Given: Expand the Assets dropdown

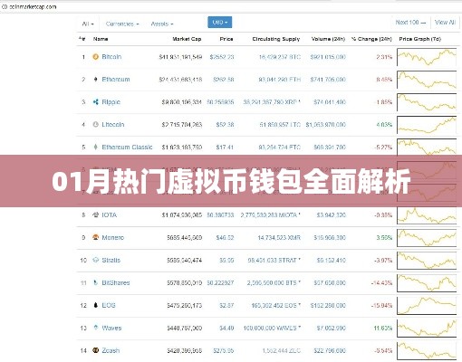Looking at the screenshot, I should click(x=162, y=24).
